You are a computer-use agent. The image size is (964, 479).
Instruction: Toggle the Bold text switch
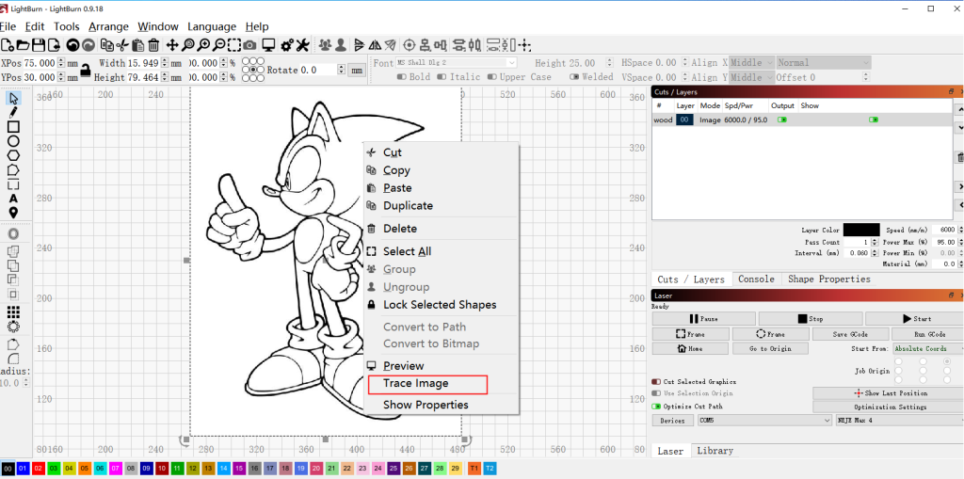401,77
